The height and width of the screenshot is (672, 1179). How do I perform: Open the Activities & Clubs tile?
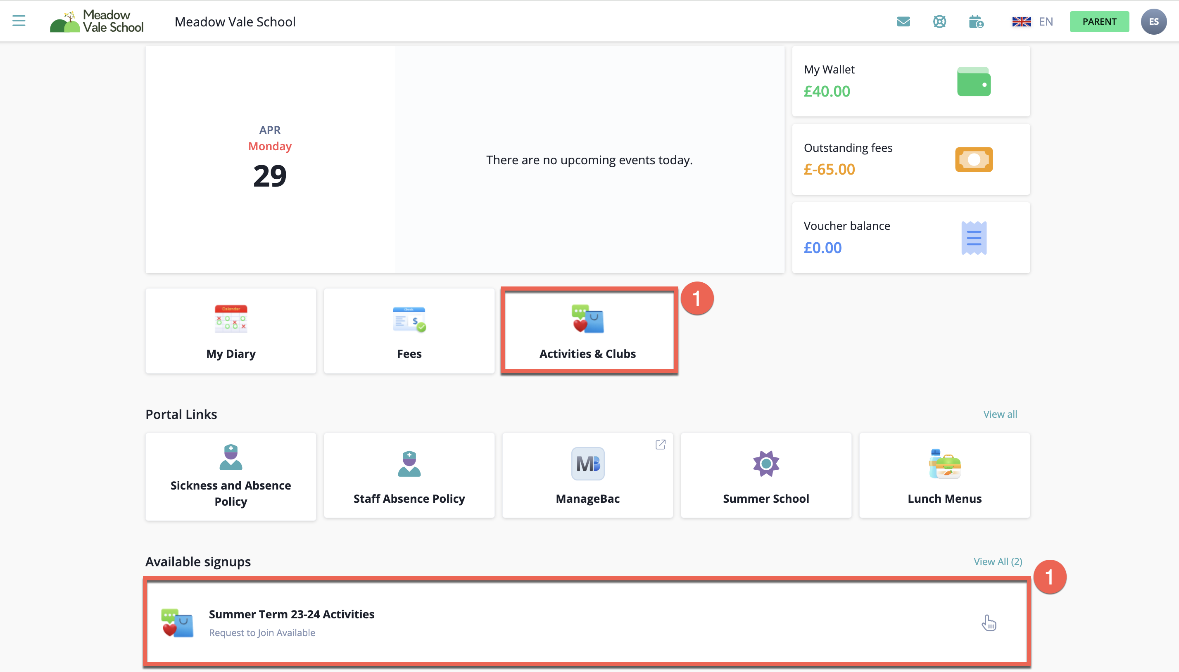click(587, 331)
